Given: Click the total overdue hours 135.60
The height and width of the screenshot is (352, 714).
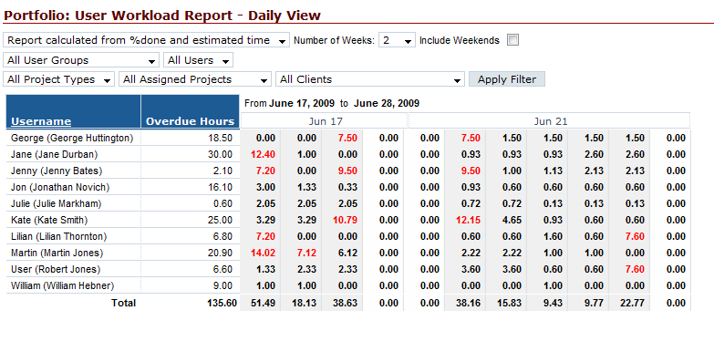Looking at the screenshot, I should 221,303.
